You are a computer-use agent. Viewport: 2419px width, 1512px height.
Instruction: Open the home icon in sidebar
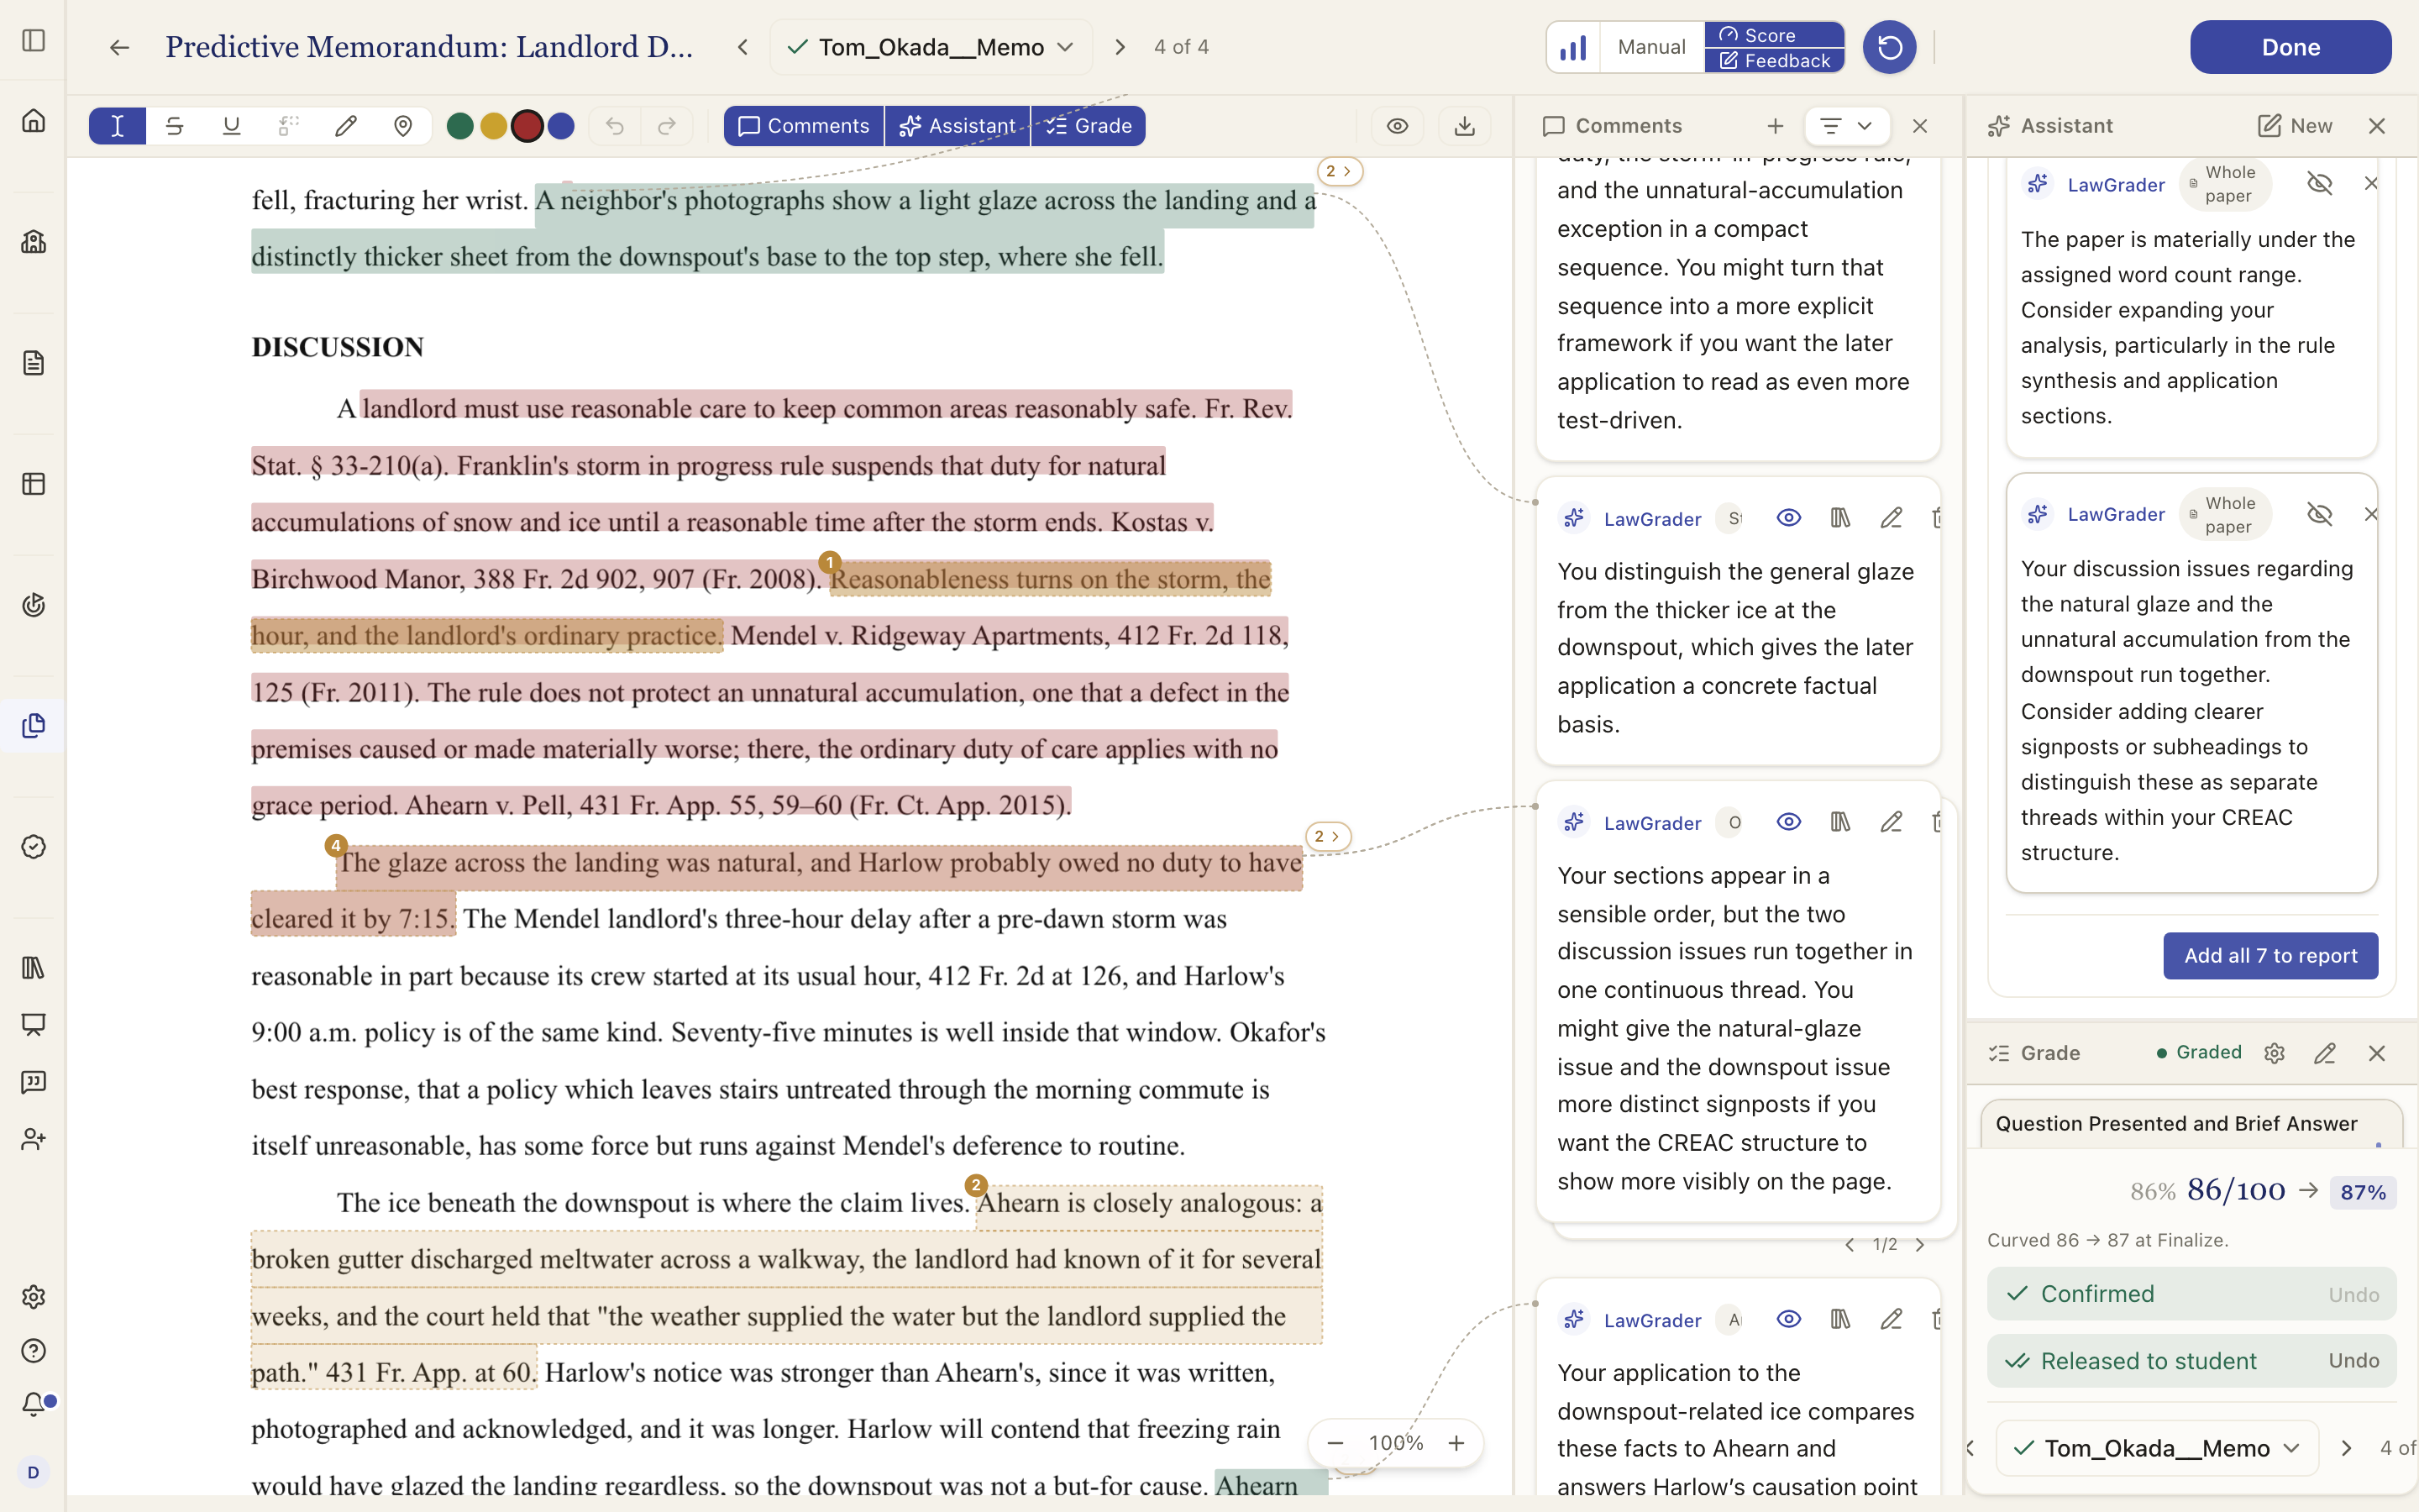(x=33, y=121)
